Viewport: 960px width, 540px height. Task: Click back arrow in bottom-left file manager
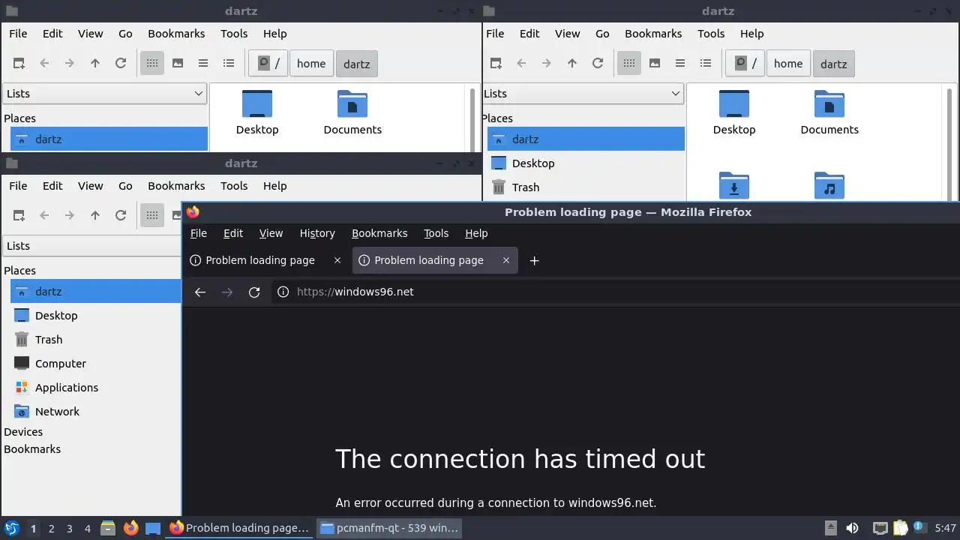[44, 216]
